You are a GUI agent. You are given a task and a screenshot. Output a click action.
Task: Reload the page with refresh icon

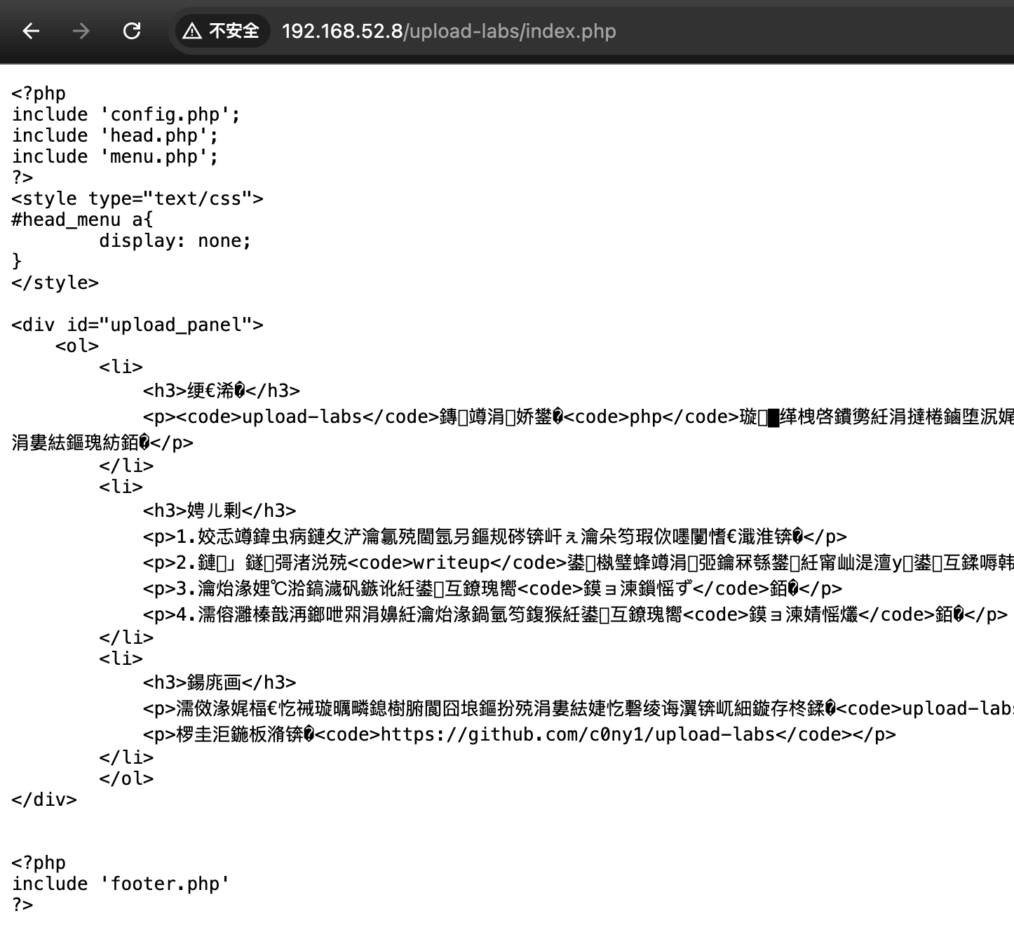[132, 31]
